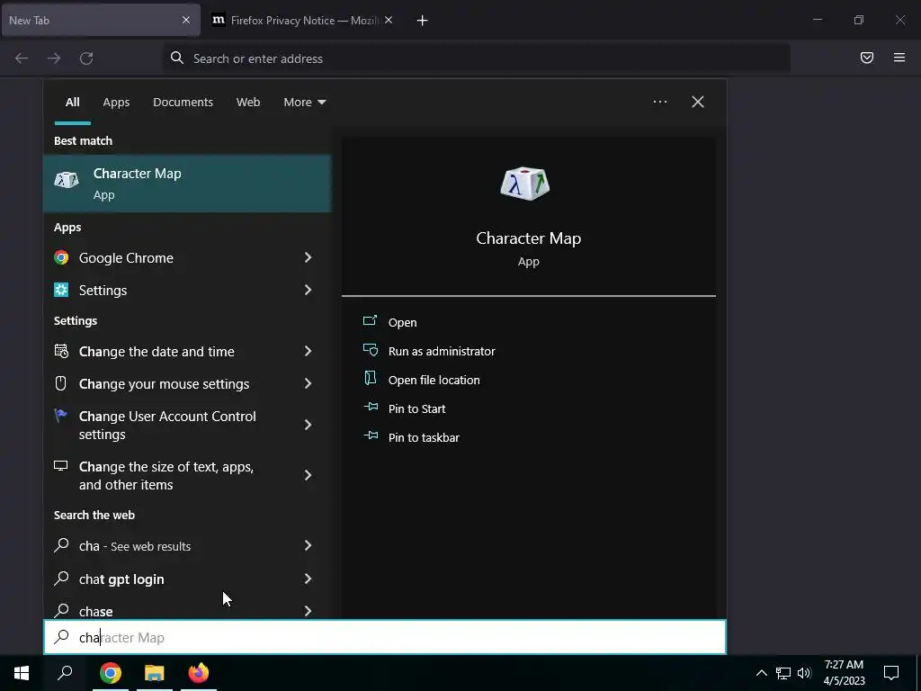Click the Windows Start button
This screenshot has width=921, height=691.
pos(22,673)
